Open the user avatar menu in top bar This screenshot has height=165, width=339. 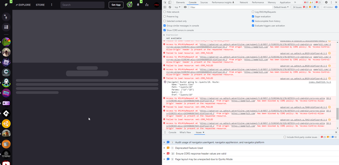tap(156, 5)
